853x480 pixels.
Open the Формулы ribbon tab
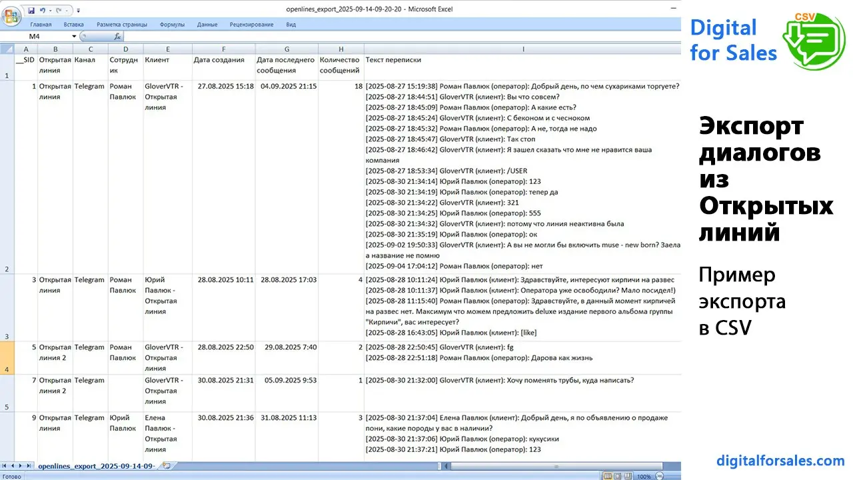click(172, 25)
